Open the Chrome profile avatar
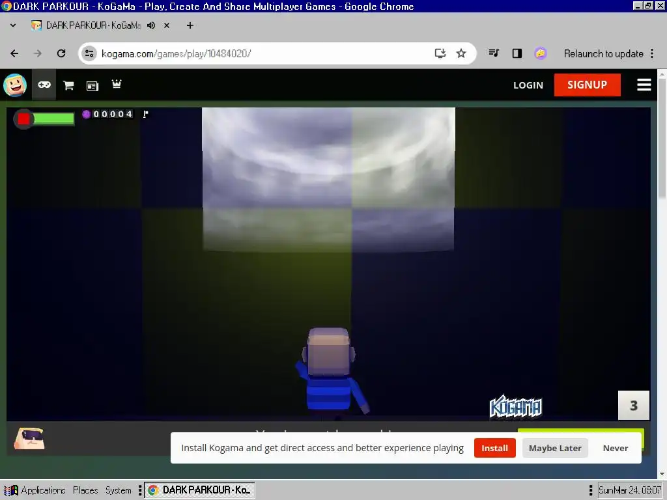 540,53
